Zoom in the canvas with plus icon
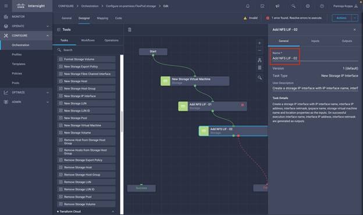Viewport: 363px width, 215px height. 259,43
